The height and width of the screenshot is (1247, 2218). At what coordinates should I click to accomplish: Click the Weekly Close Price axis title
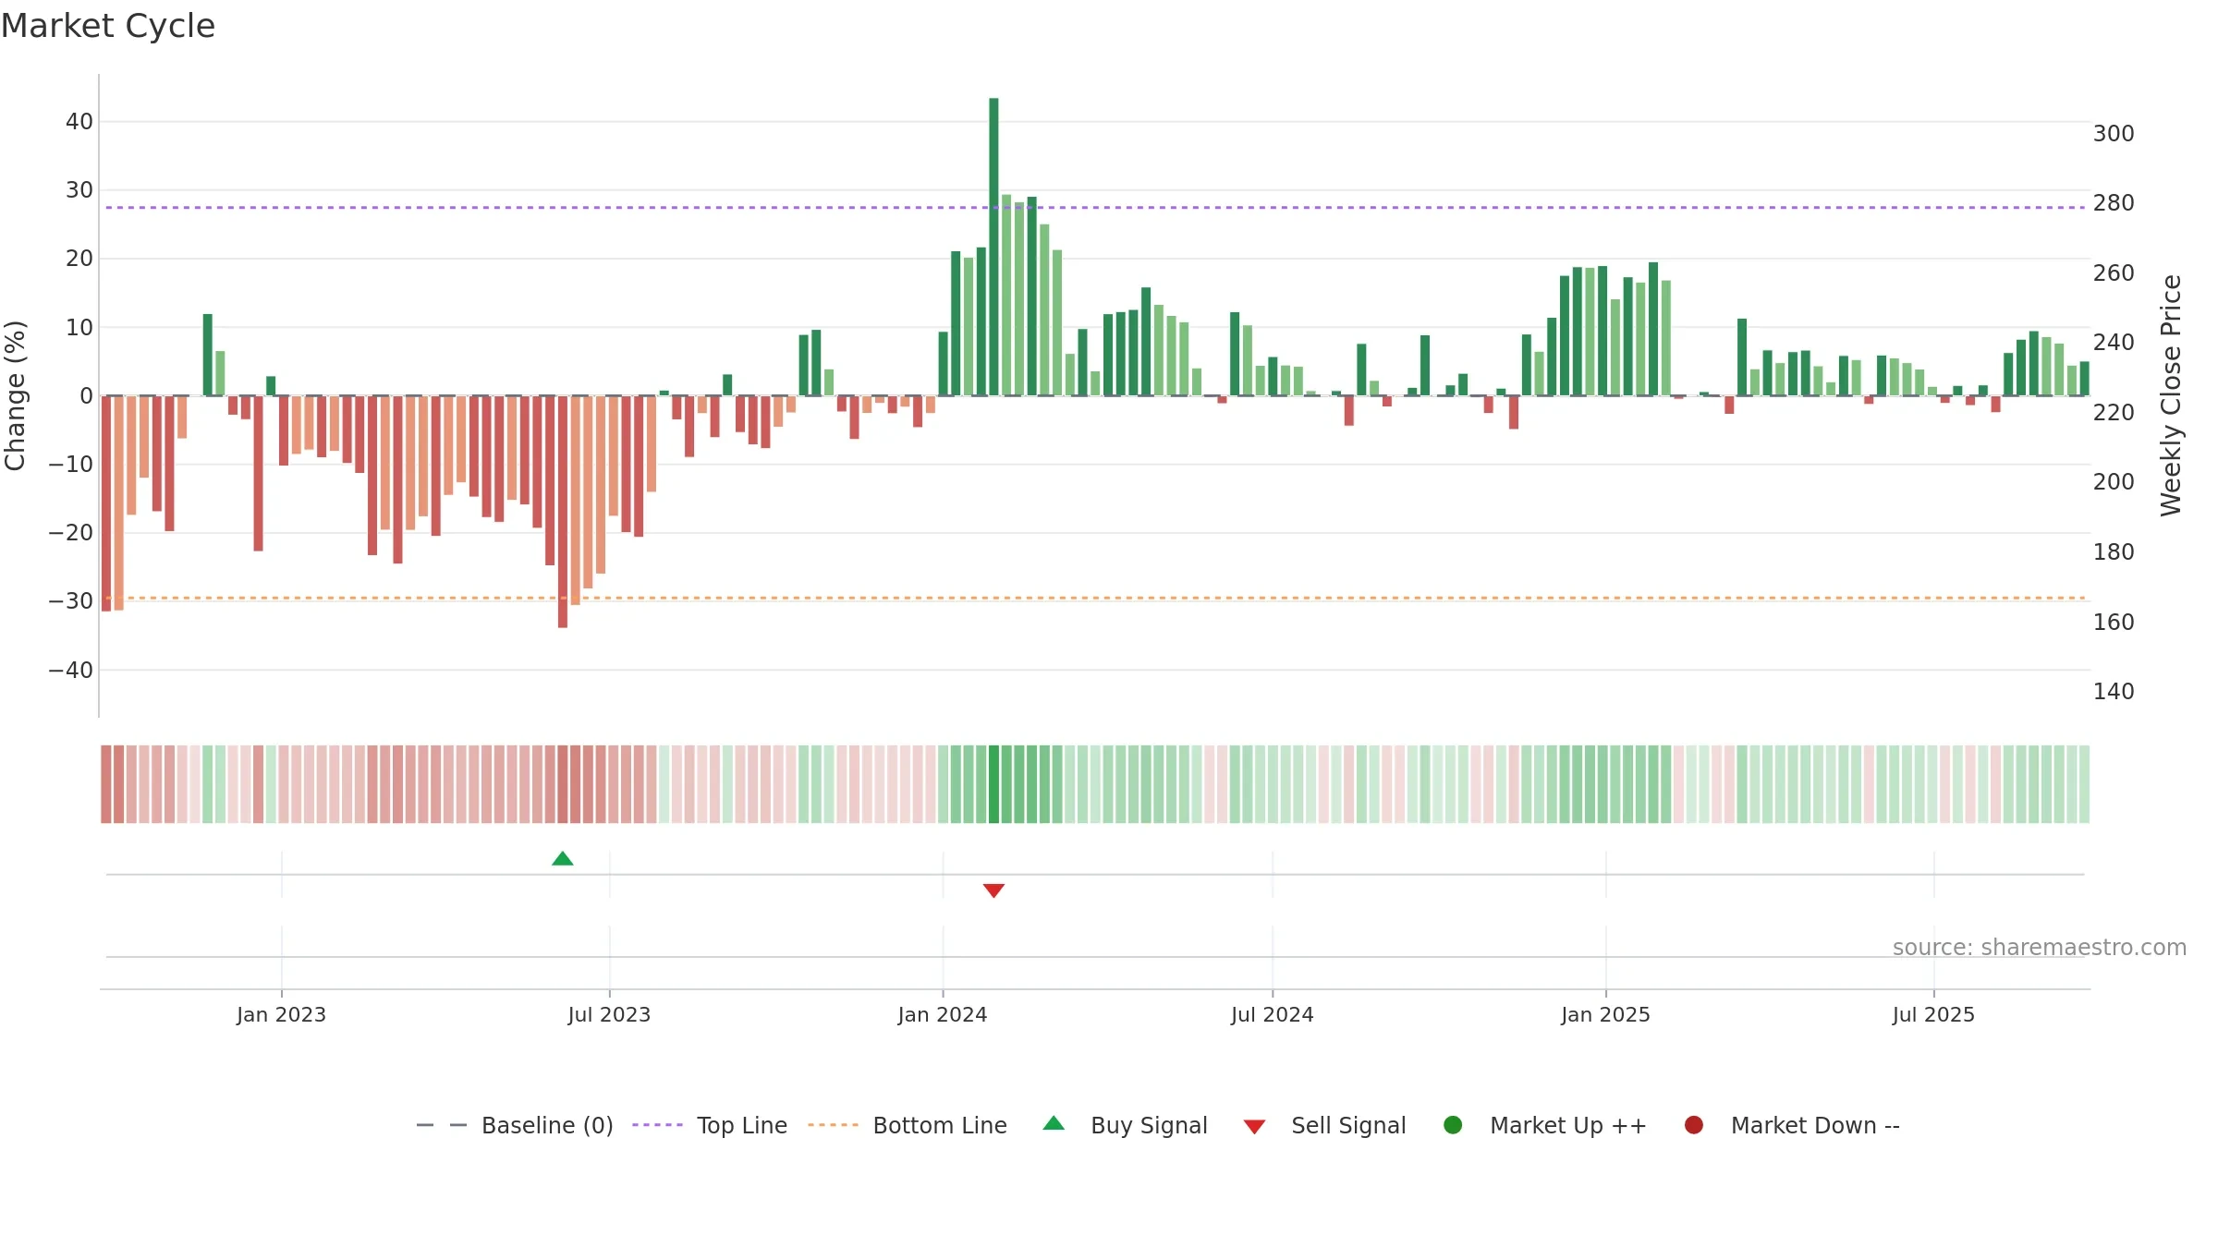click(x=2170, y=395)
